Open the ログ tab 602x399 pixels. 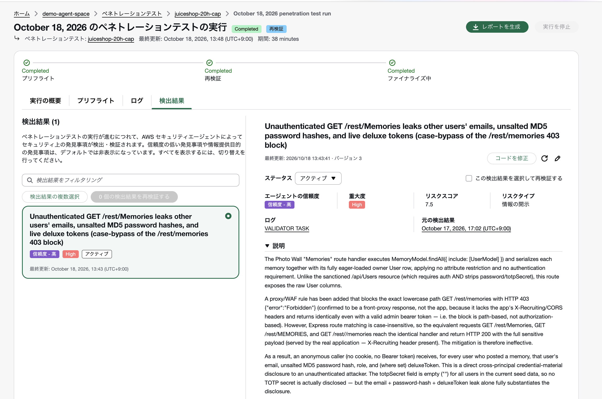137,101
